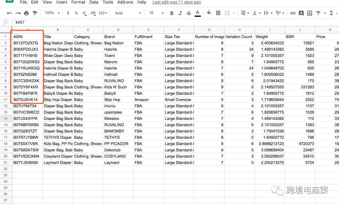Format as currency with the $ button
The width and height of the screenshot is (339, 205).
pos(68,13)
